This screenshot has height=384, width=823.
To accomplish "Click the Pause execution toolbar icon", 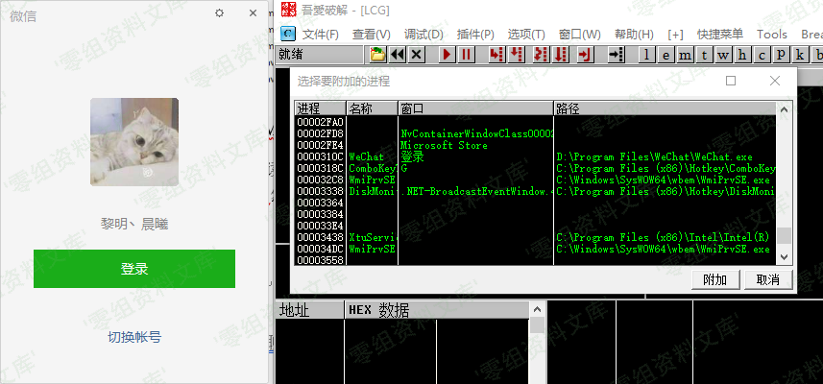I will point(466,55).
